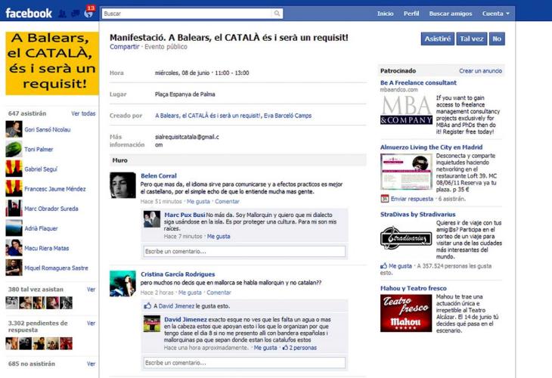552x378 pixels.
Task: Like Cristina García Rodrigues' post via Me gusta
Action: pos(190,293)
